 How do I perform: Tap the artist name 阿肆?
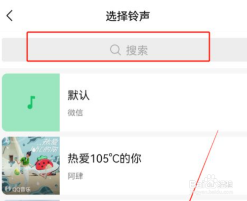click(75, 176)
